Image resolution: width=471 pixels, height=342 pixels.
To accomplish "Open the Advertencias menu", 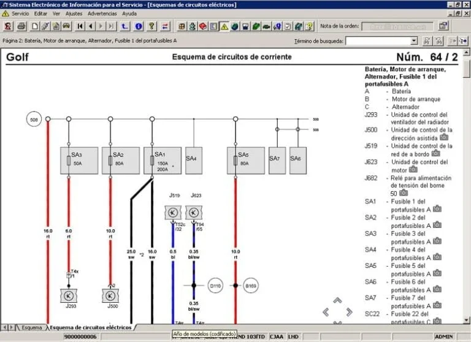I will (102, 13).
